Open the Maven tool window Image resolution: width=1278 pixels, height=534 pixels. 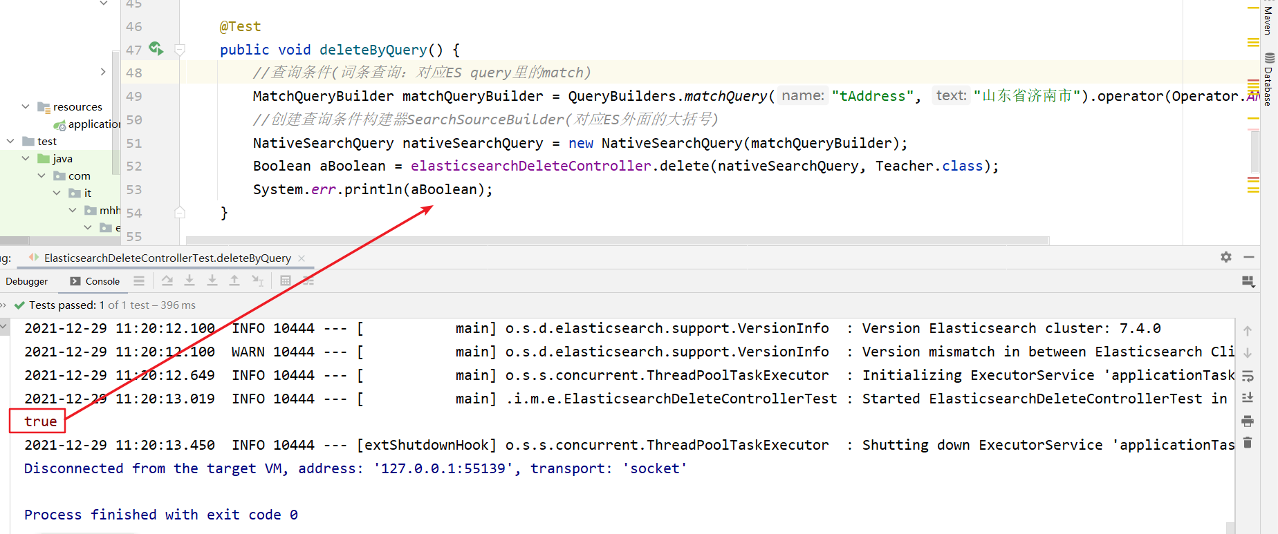point(1268,19)
